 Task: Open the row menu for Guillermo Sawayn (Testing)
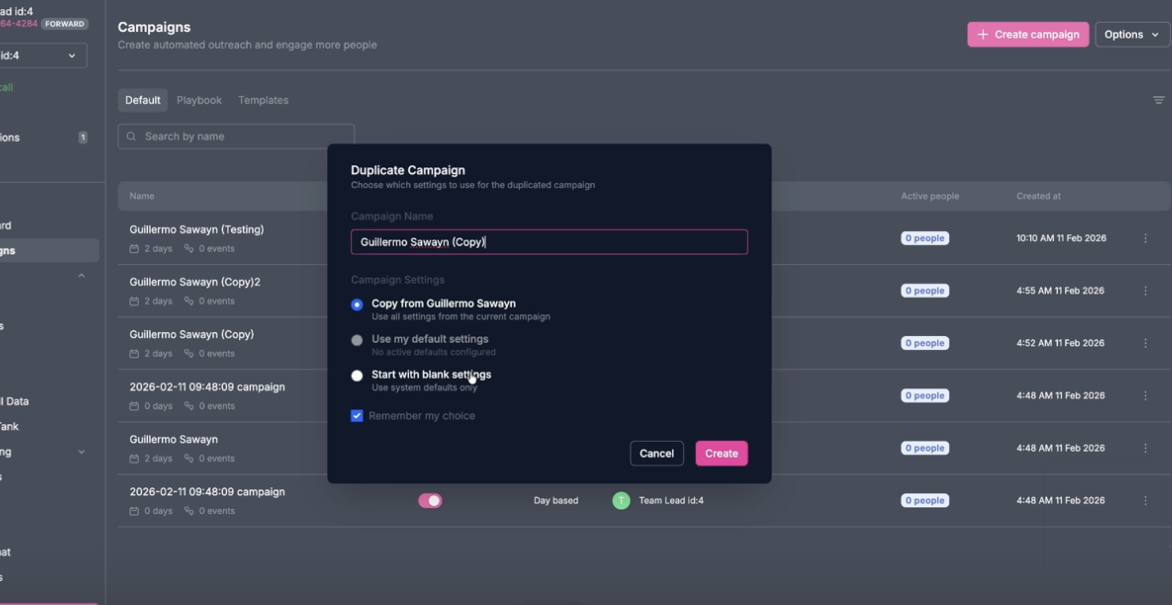click(1145, 238)
